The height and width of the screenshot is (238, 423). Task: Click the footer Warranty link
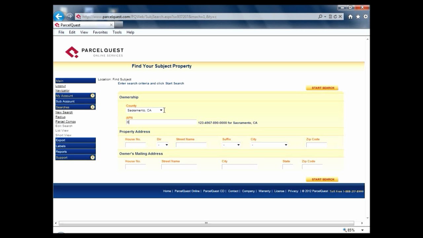pos(264,191)
